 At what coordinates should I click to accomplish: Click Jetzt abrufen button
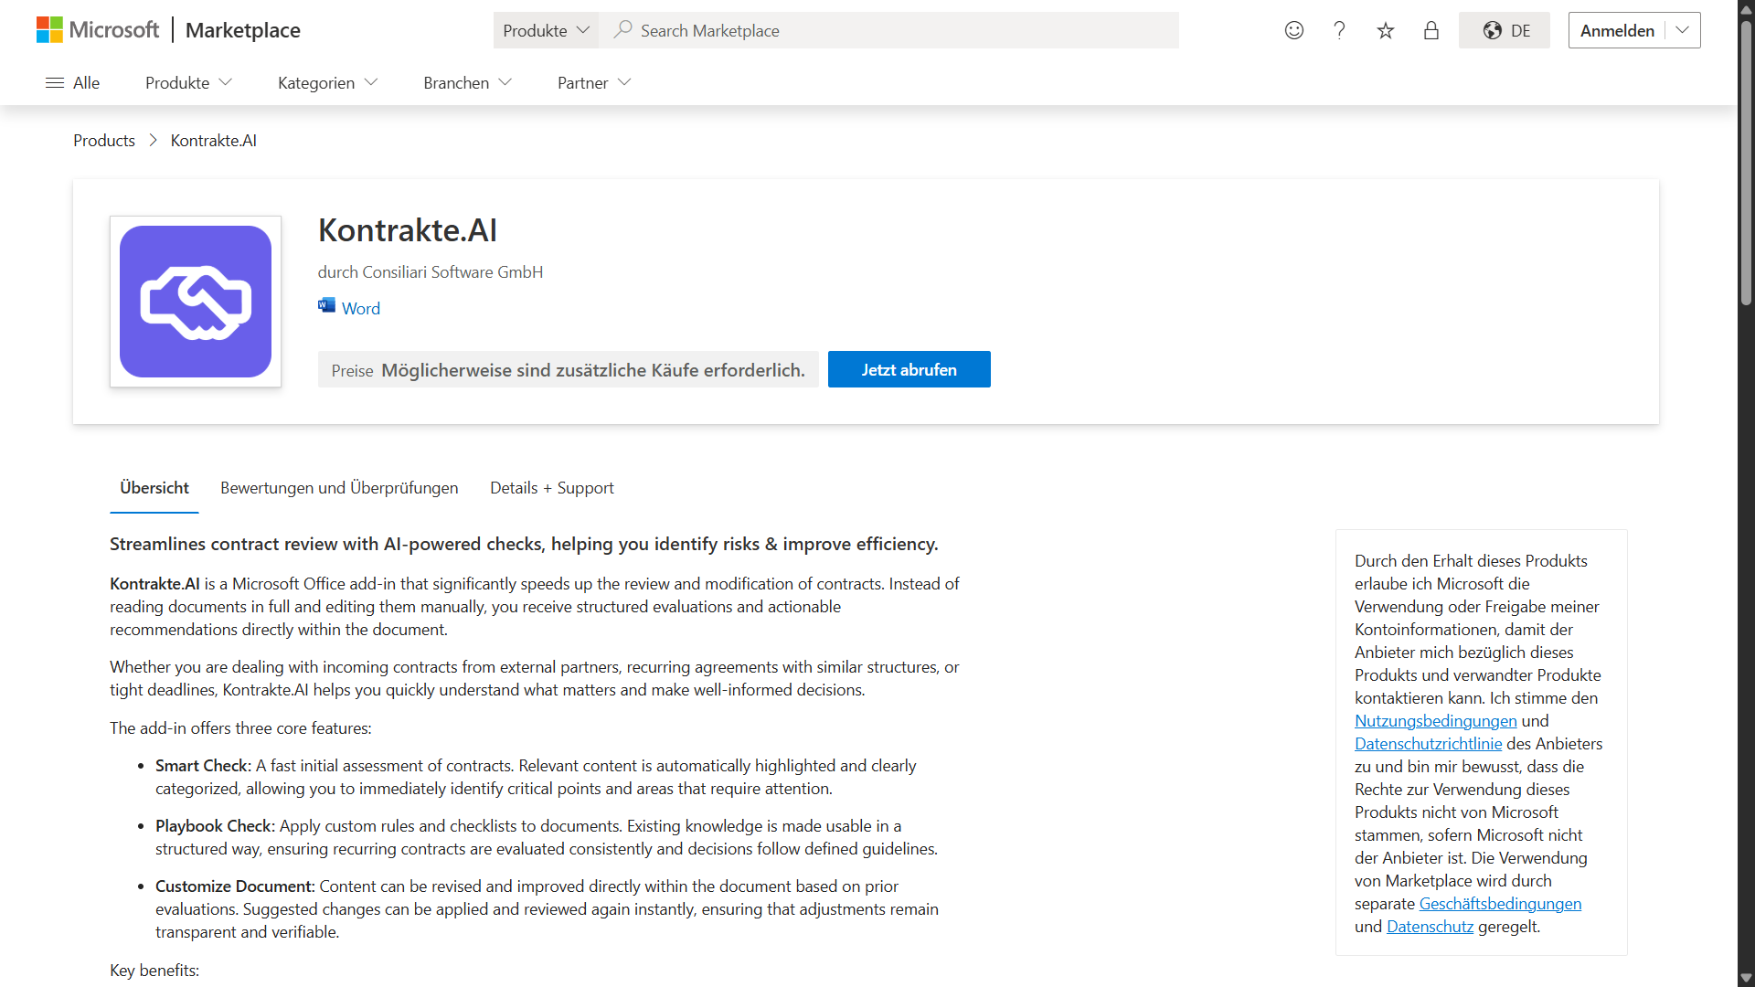pos(909,369)
